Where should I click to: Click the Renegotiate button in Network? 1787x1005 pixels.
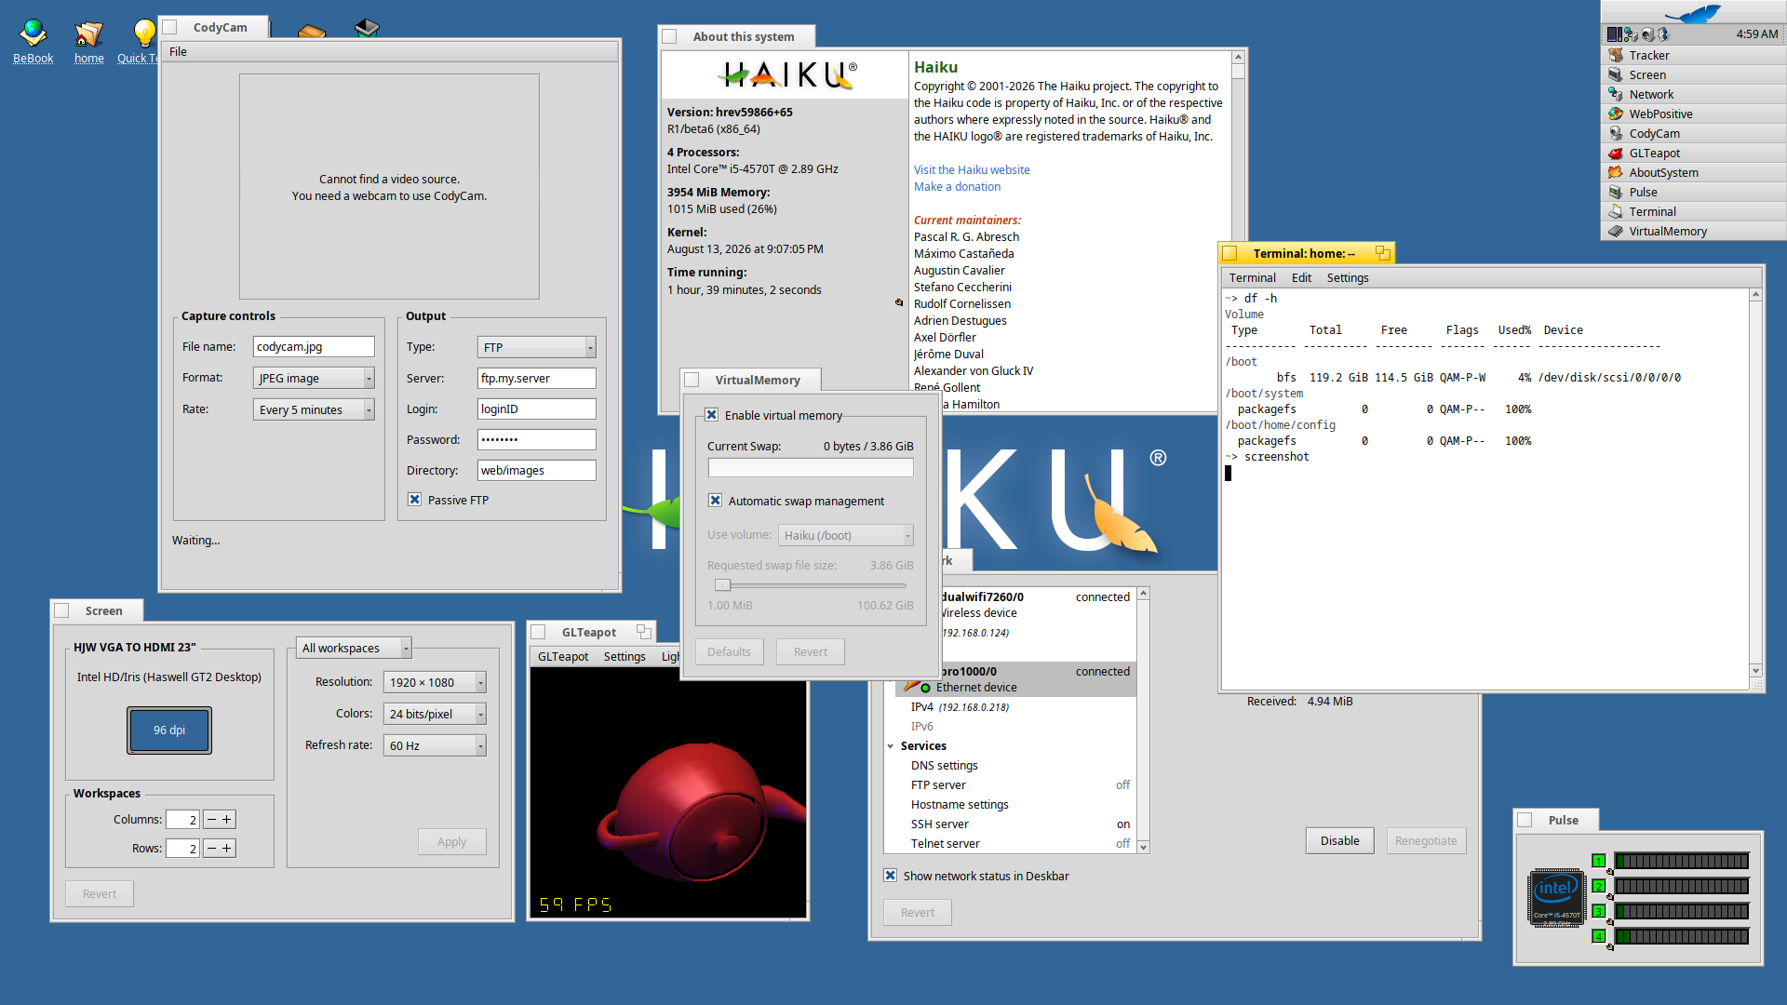pos(1426,840)
